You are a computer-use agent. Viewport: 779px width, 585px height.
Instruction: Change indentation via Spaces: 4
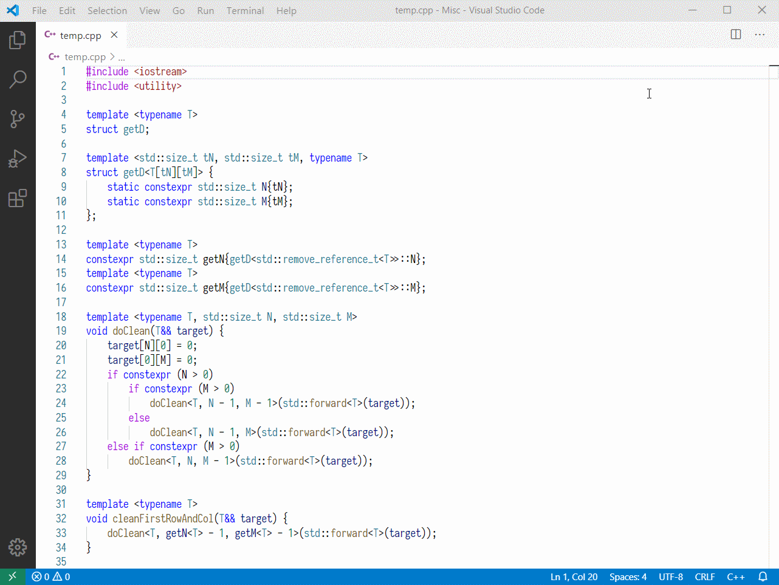[628, 576]
